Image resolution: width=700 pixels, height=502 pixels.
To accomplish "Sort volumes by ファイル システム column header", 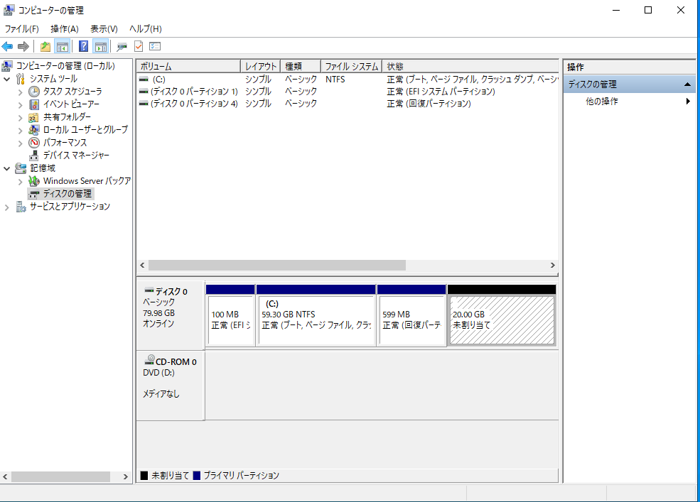I will (x=351, y=66).
